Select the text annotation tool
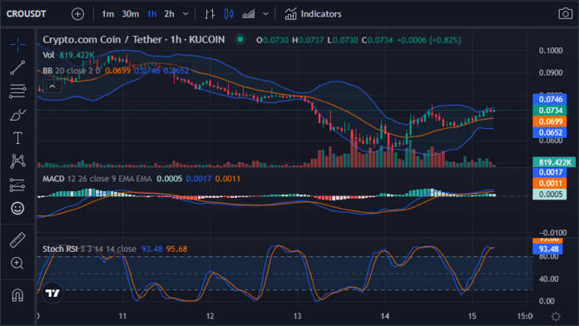579x326 pixels. pos(17,138)
